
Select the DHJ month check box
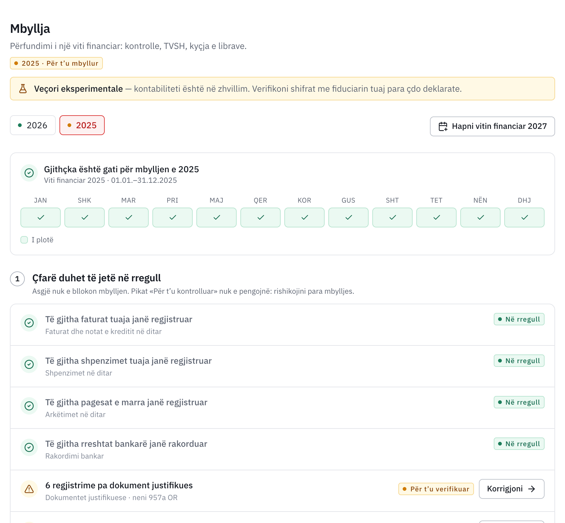524,218
